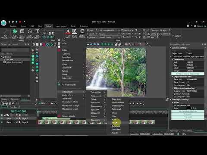Viewport: 207px width, 155px height.
Task: Click the Fit to width button
Action: point(188,114)
